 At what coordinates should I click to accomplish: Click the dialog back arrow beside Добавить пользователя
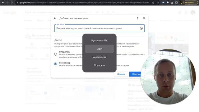click(55, 18)
